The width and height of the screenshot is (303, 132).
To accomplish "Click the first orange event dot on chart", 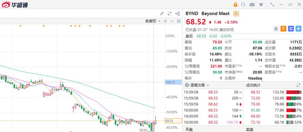I will (x=20, y=26).
